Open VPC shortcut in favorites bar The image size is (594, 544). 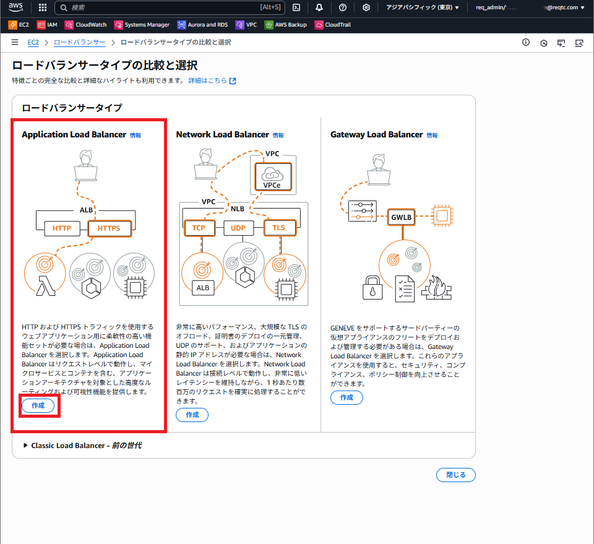tap(246, 25)
